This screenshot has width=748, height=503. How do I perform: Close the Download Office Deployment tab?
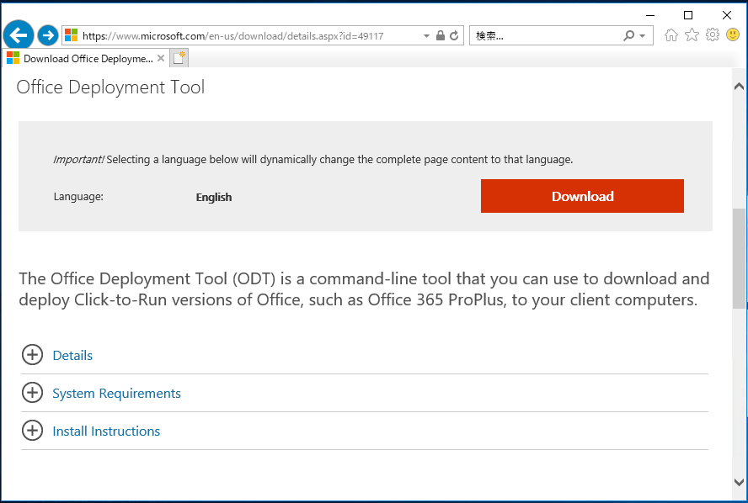(161, 58)
